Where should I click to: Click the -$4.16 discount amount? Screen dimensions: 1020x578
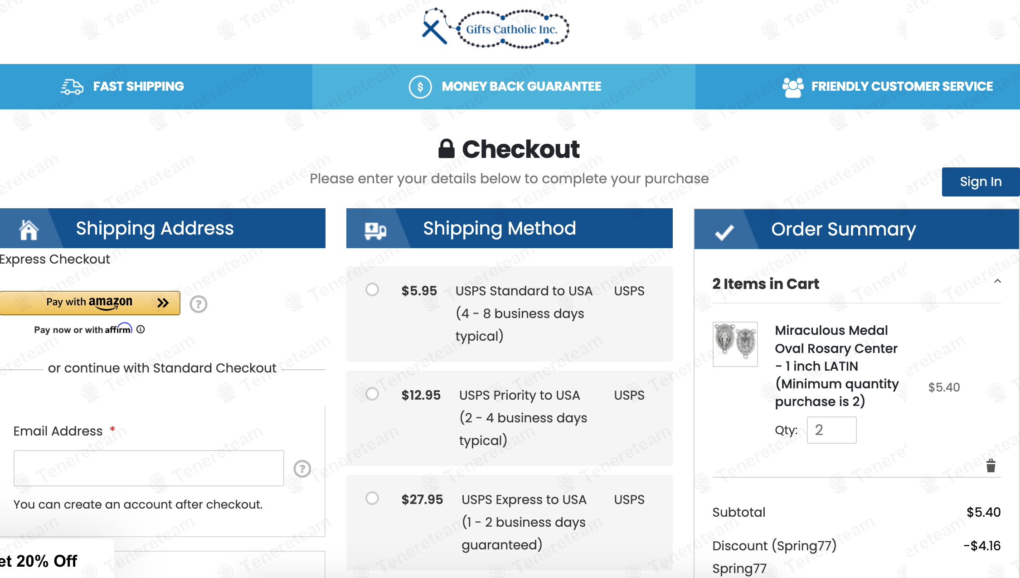coord(982,545)
